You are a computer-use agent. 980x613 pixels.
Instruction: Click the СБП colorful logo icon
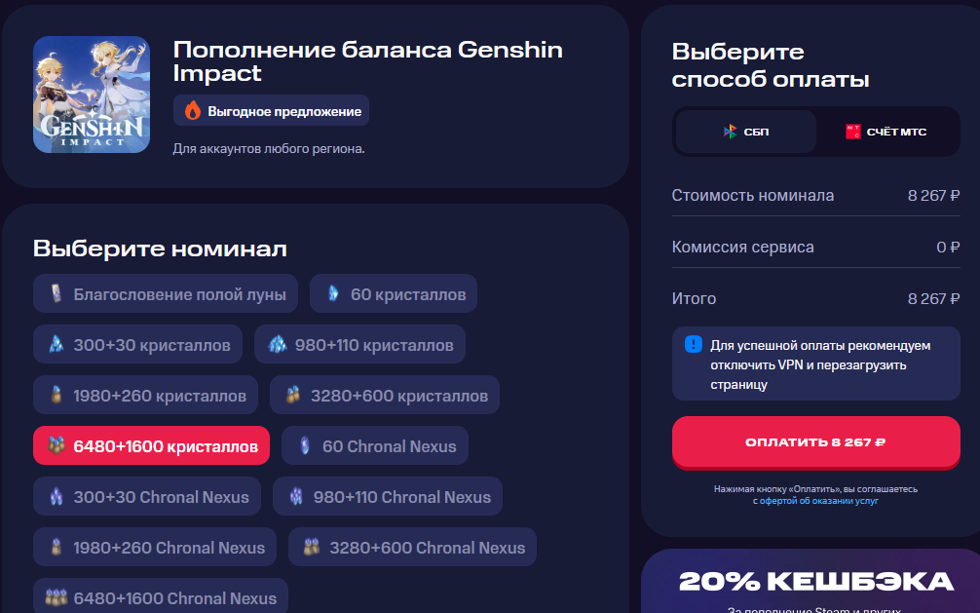click(x=730, y=132)
